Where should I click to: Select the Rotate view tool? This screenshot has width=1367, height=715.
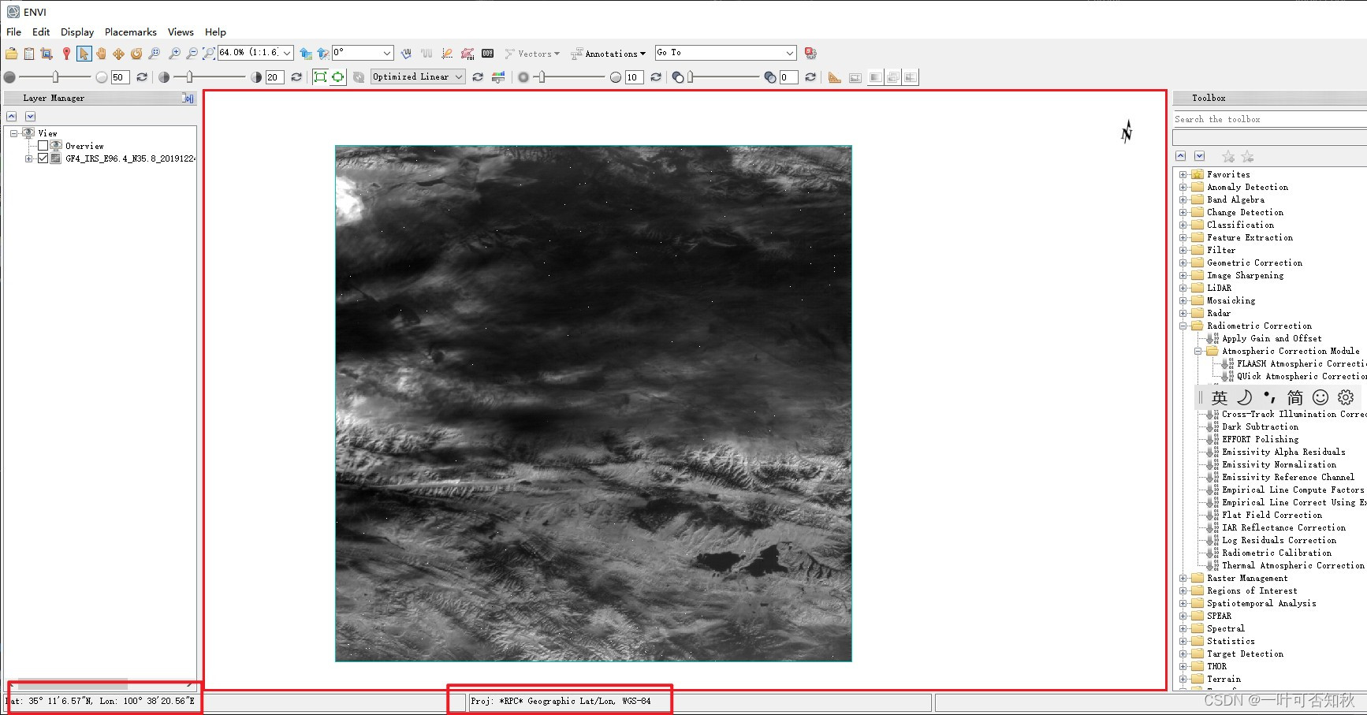click(136, 54)
